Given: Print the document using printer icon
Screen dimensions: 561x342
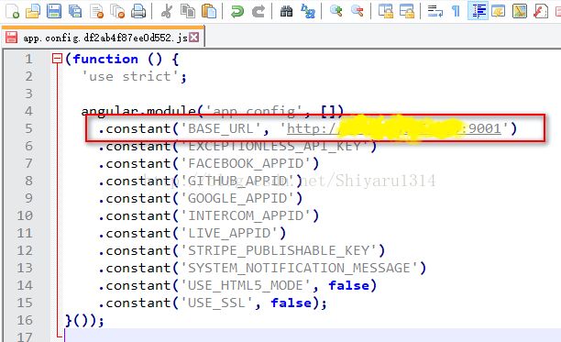Looking at the screenshot, I should [138, 11].
